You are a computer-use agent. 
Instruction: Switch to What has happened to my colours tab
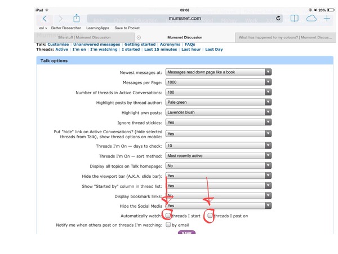(x=285, y=37)
